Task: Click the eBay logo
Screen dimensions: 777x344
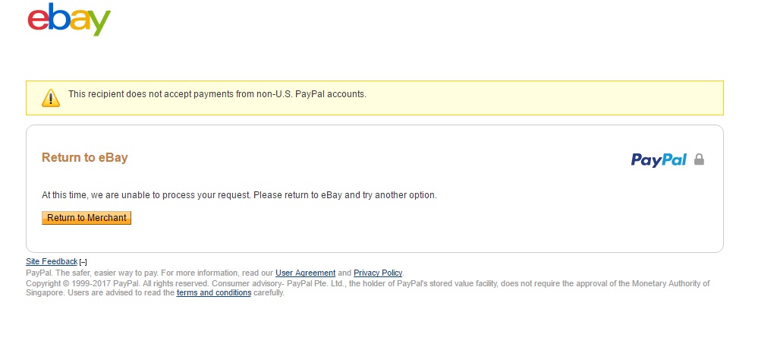Action: tap(69, 20)
